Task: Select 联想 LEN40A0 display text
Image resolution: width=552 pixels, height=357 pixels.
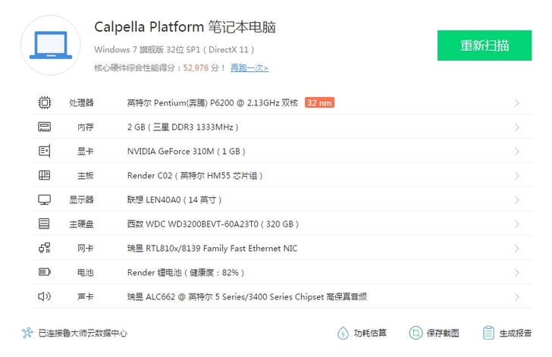Action: tap(174, 200)
